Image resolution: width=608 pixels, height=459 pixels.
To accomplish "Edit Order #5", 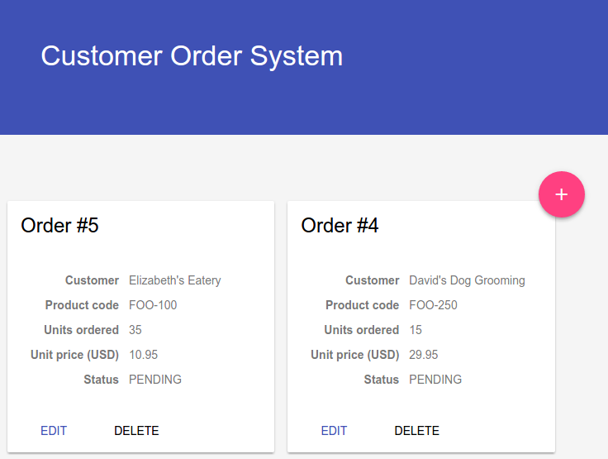I will (54, 431).
